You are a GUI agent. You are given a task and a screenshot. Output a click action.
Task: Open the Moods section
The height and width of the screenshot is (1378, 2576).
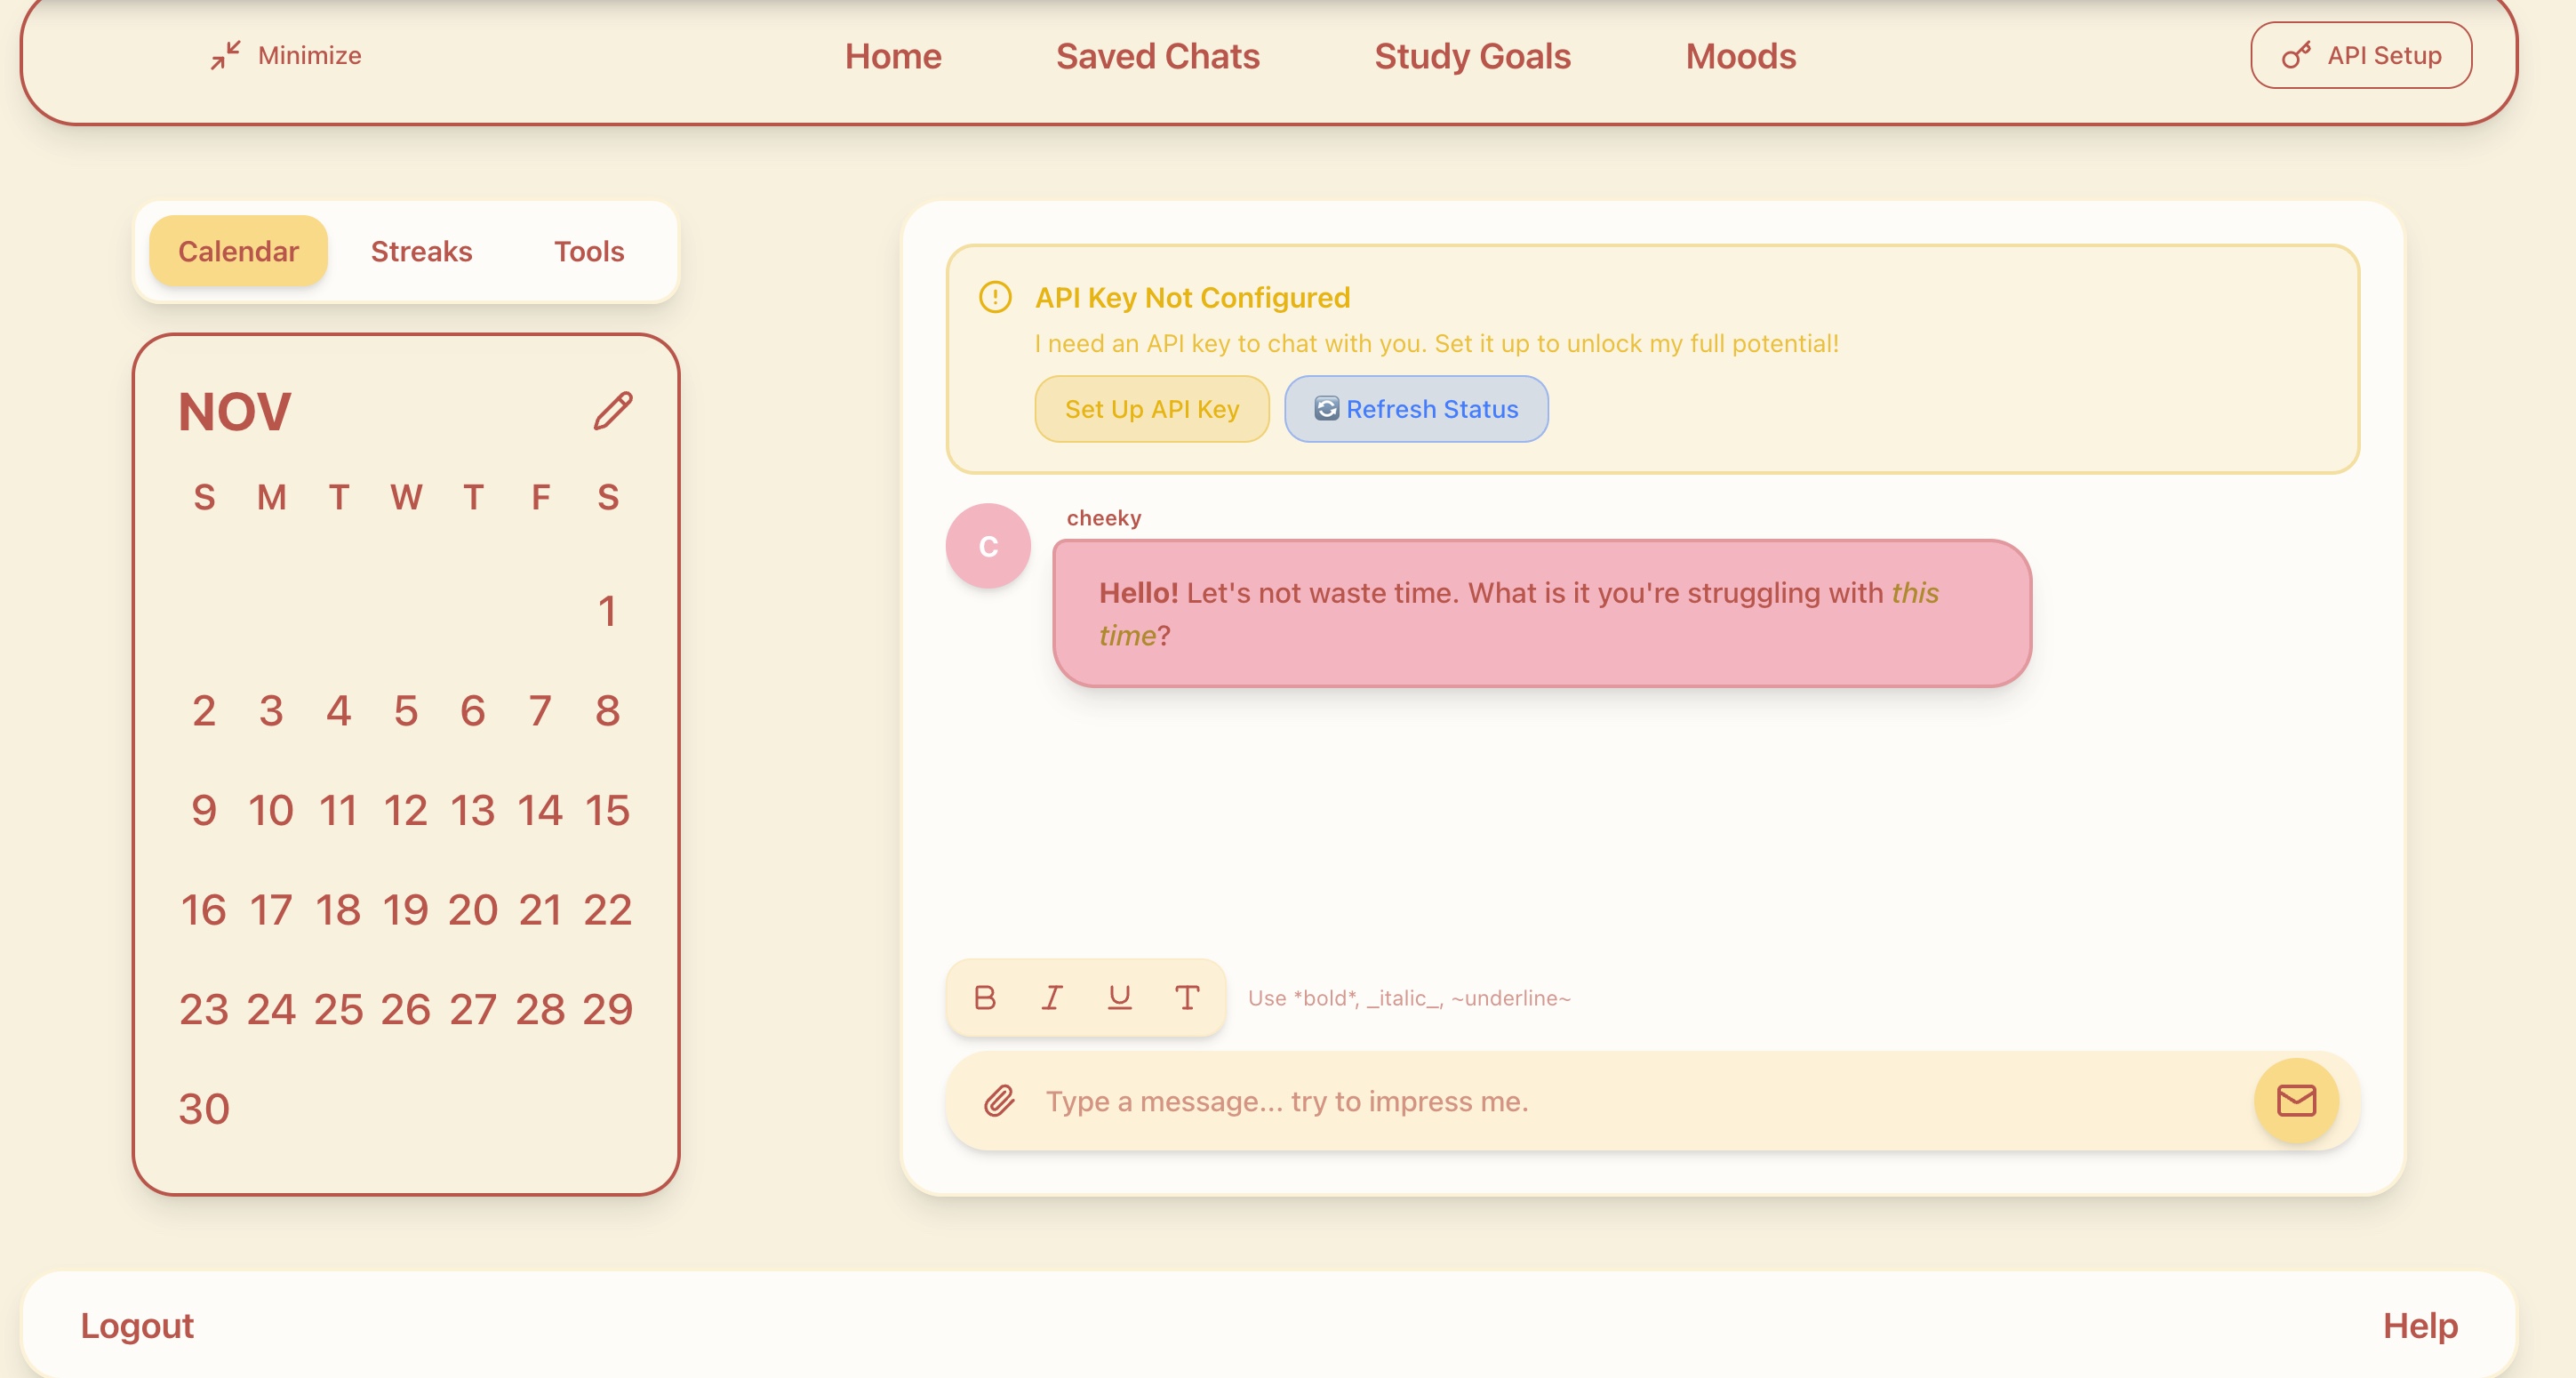(1740, 56)
